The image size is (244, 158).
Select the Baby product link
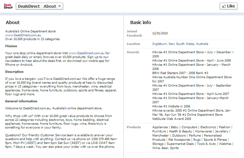(174, 127)
